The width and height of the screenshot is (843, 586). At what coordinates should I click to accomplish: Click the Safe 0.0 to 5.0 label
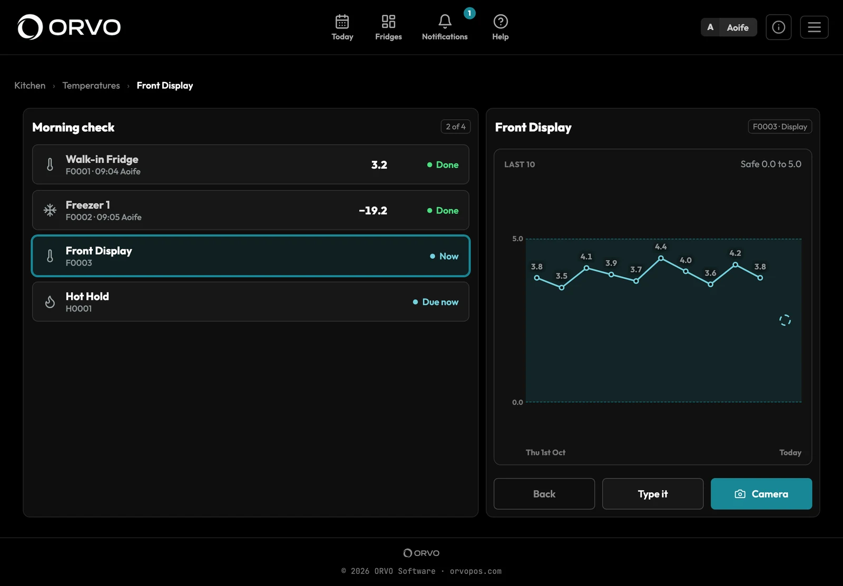771,164
